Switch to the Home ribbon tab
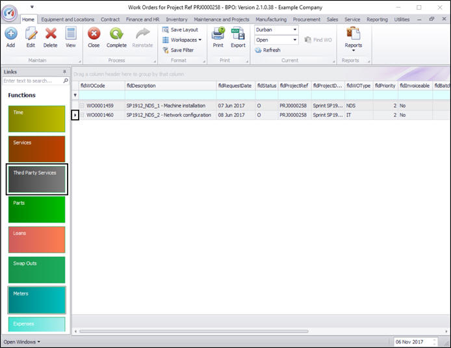Viewport: 451px width, 348px height. point(28,20)
